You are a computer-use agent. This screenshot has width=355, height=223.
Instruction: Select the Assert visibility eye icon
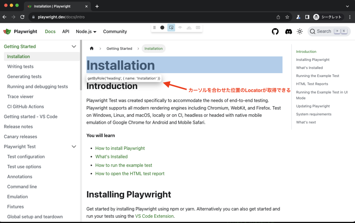pos(180,27)
